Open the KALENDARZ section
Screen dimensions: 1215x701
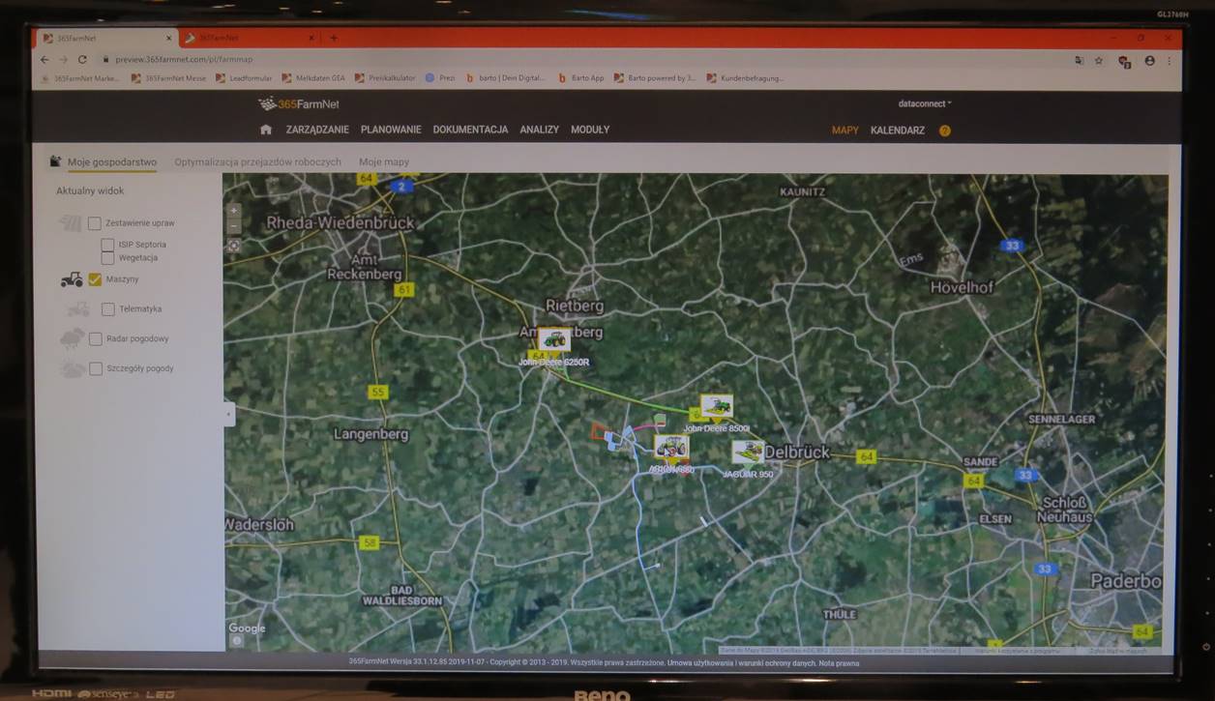898,131
